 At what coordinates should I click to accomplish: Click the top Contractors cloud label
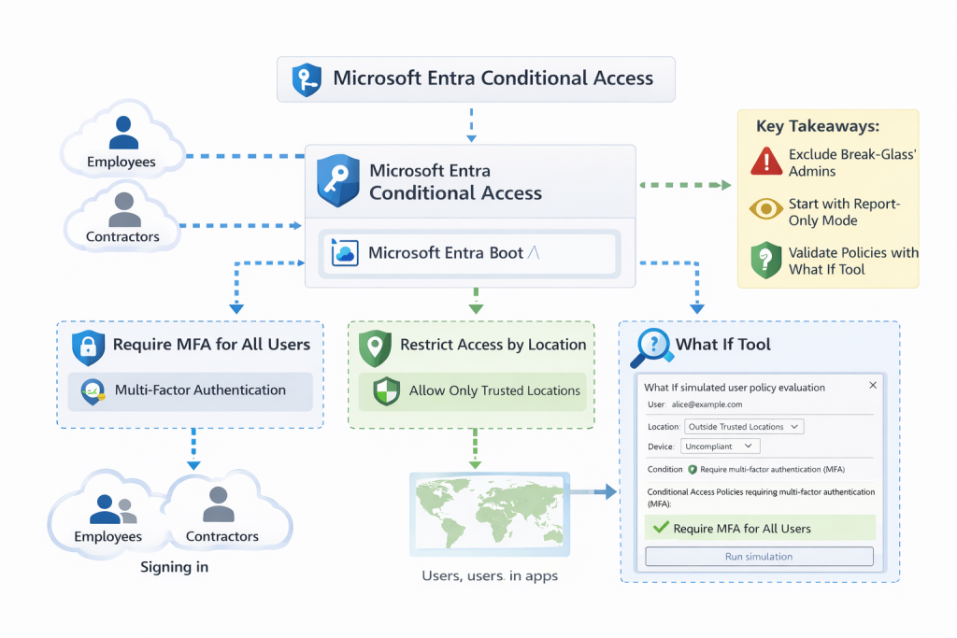pyautogui.click(x=122, y=236)
